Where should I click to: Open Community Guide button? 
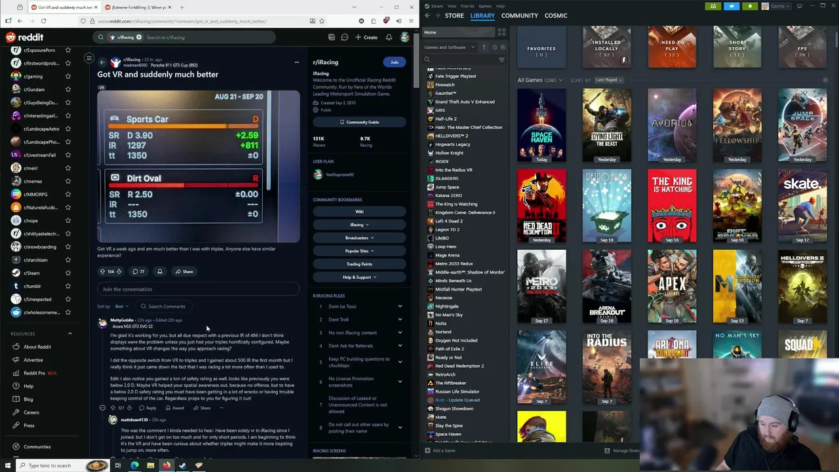pyautogui.click(x=359, y=122)
